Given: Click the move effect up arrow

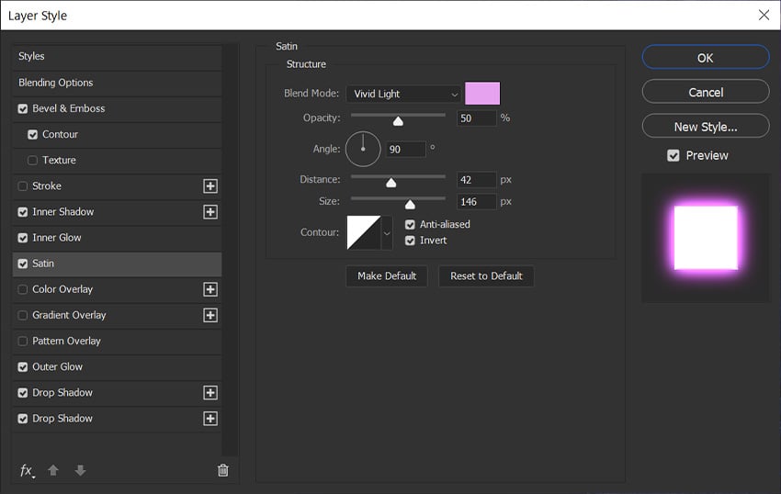Looking at the screenshot, I should pyautogui.click(x=53, y=470).
